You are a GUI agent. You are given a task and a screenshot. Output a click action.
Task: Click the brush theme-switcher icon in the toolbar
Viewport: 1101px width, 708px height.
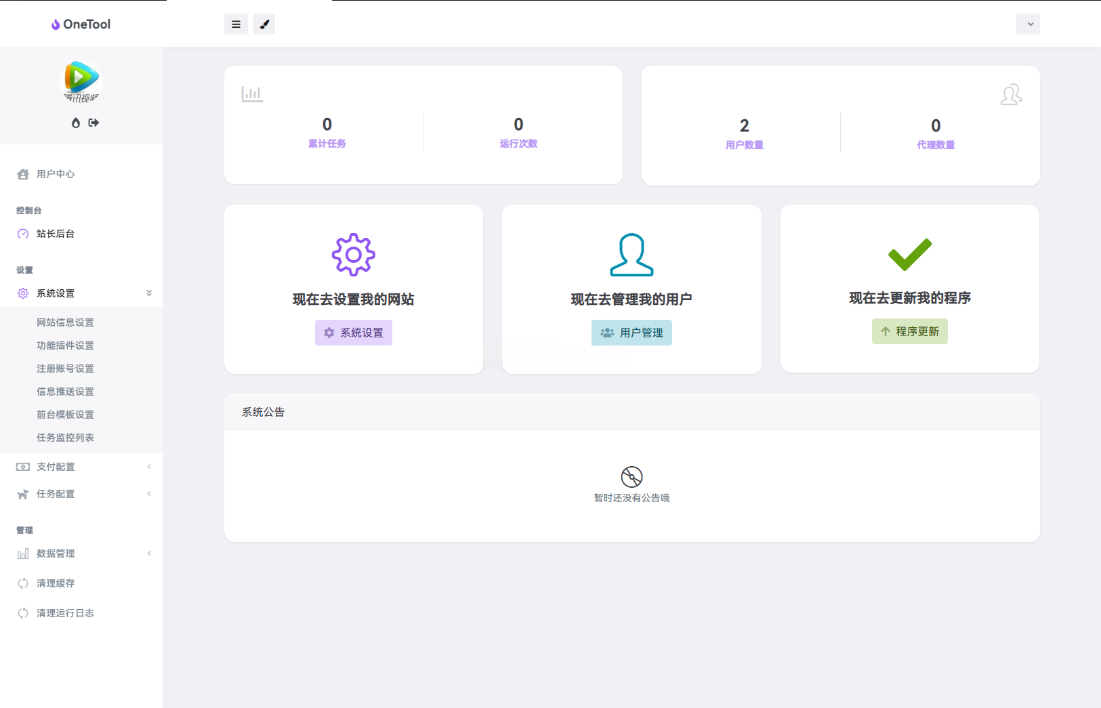(264, 24)
